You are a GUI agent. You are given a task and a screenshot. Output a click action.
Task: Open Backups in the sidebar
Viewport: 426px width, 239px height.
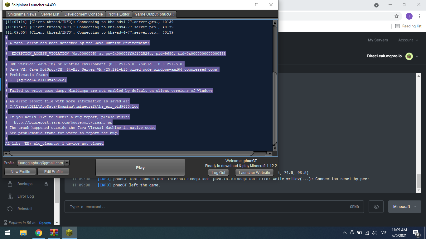point(25,184)
